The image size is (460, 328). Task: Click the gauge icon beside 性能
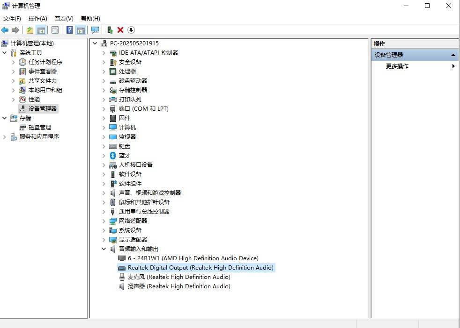click(22, 100)
